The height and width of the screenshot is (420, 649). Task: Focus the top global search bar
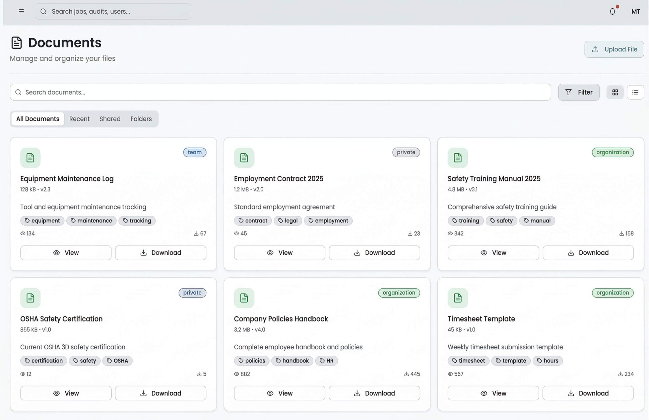113,11
